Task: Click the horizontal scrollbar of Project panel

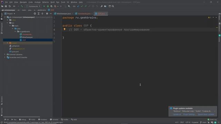Action: [x=21, y=117]
